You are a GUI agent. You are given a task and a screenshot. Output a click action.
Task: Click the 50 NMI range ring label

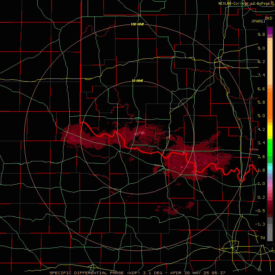tap(137, 81)
